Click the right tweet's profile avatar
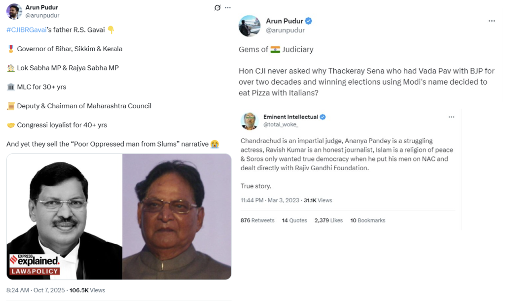The height and width of the screenshot is (301, 505). pos(249,26)
